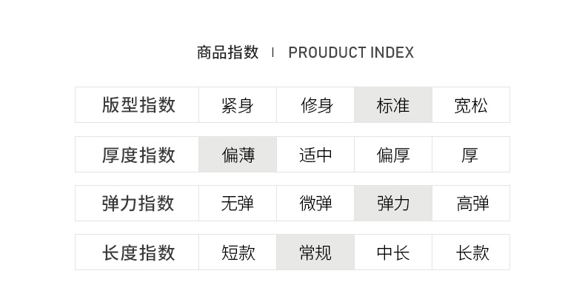585x302 pixels.
Task: Select the 偏厚 thickness option
Action: 393,155
